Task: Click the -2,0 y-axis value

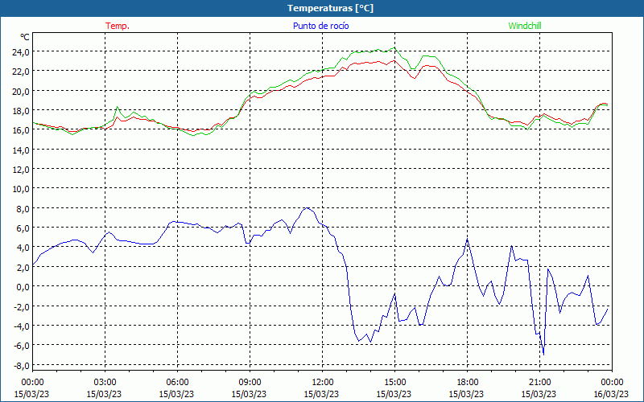Action: click(22, 306)
